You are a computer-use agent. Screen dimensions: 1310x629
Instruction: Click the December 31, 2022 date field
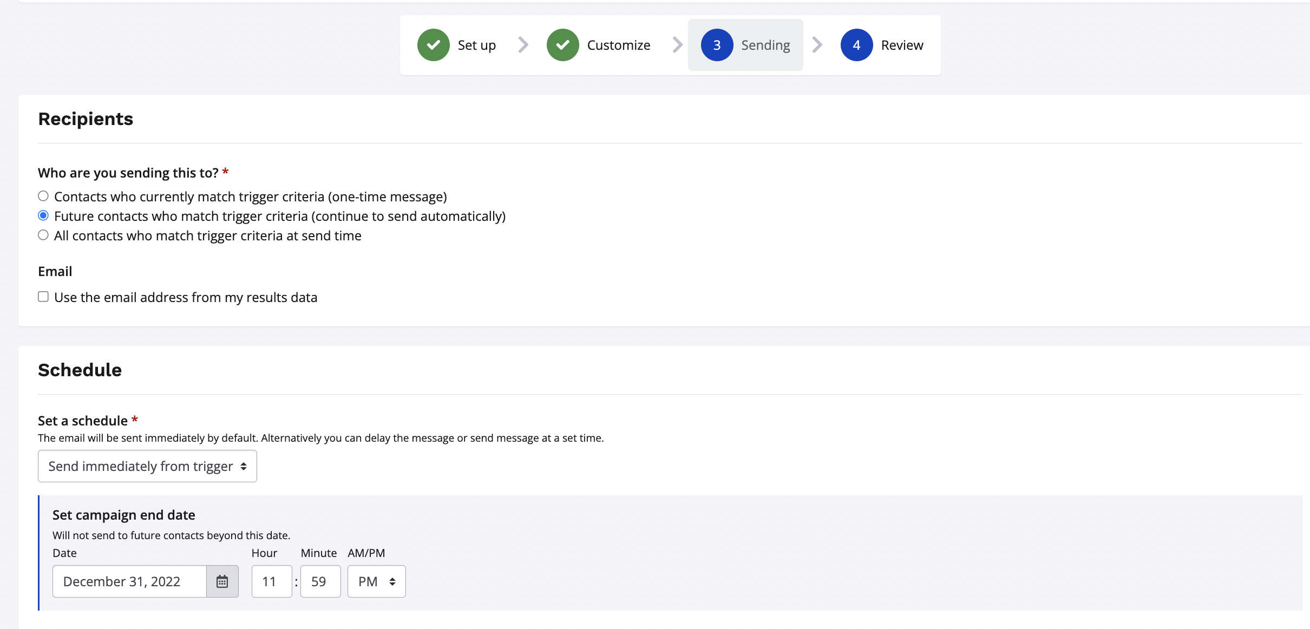pos(129,581)
